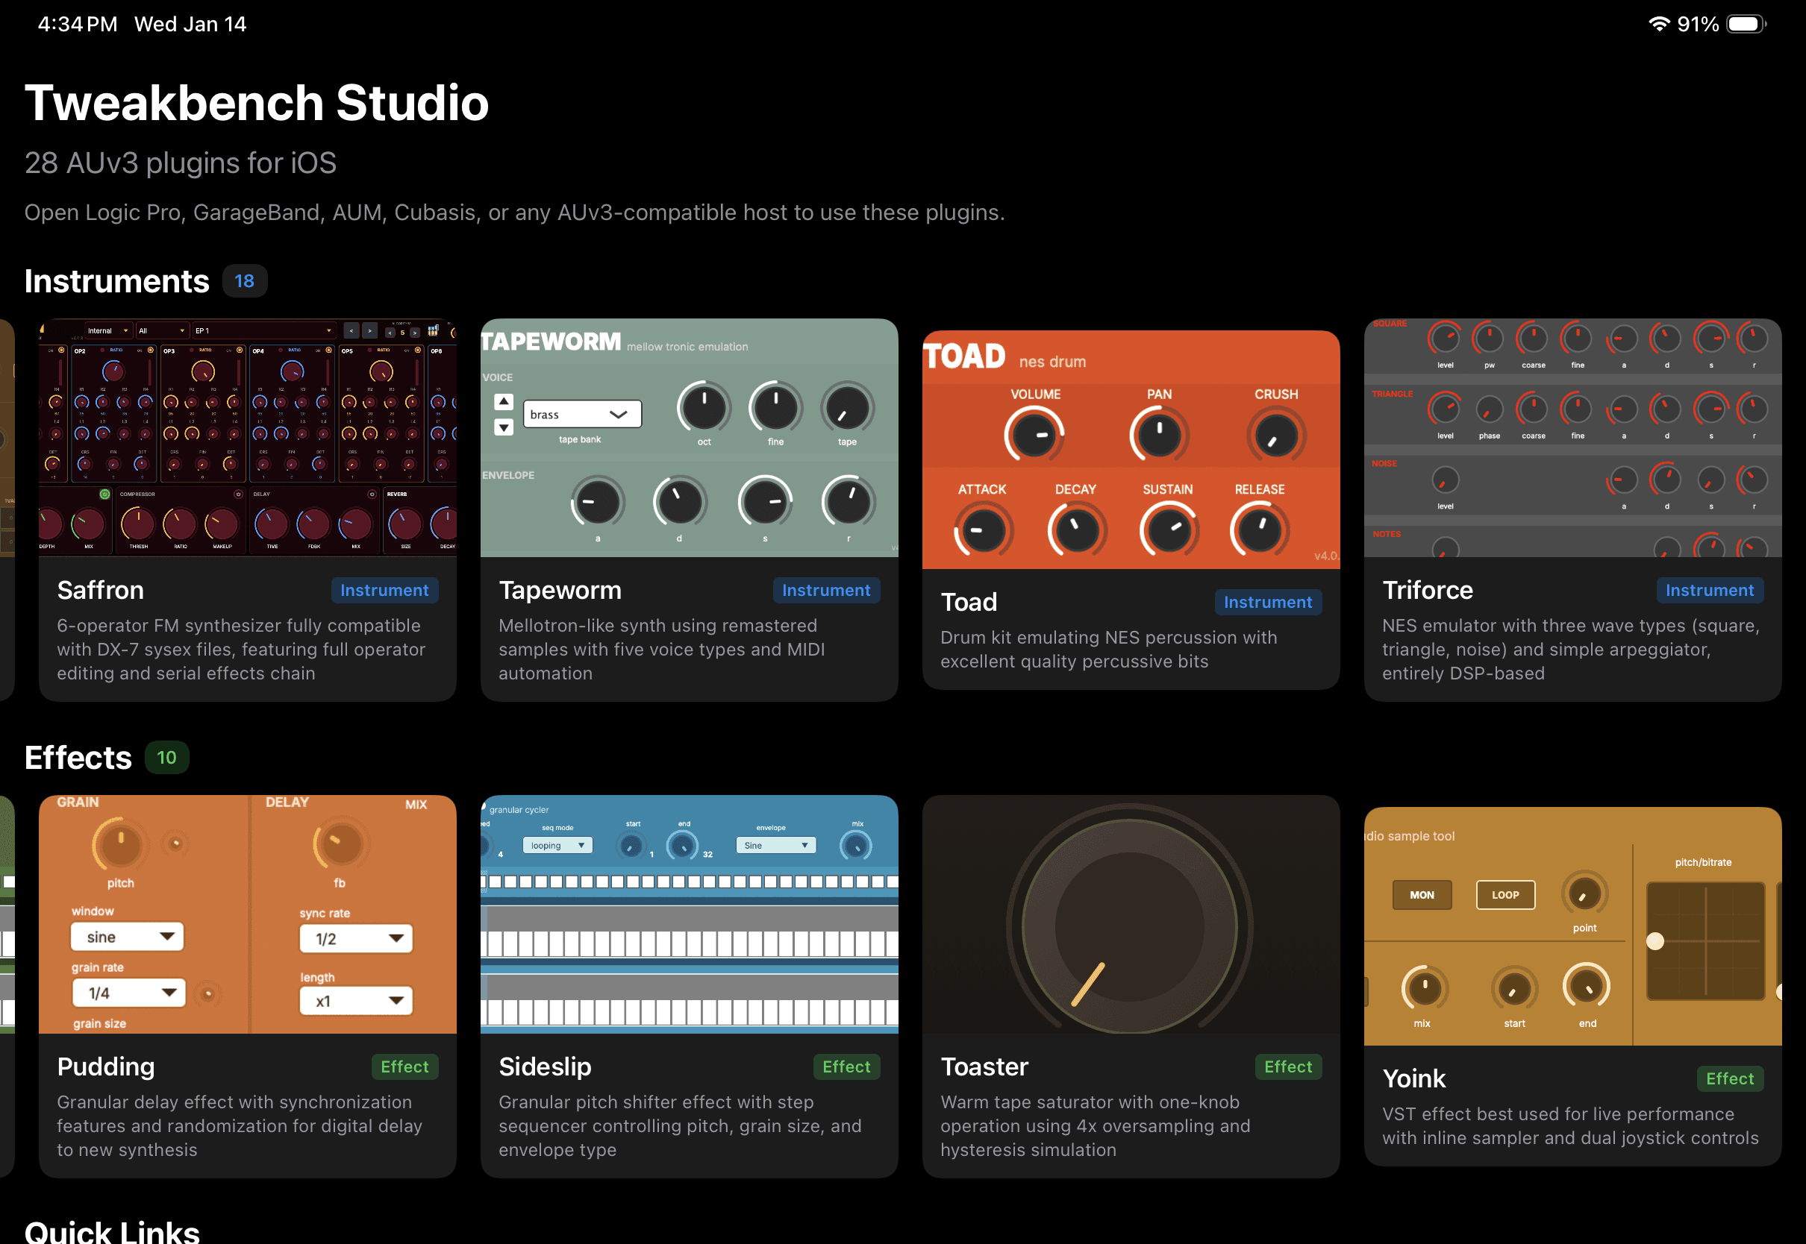Open the Pudding card title

(106, 1066)
